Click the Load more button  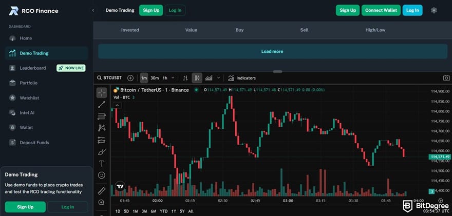272,51
